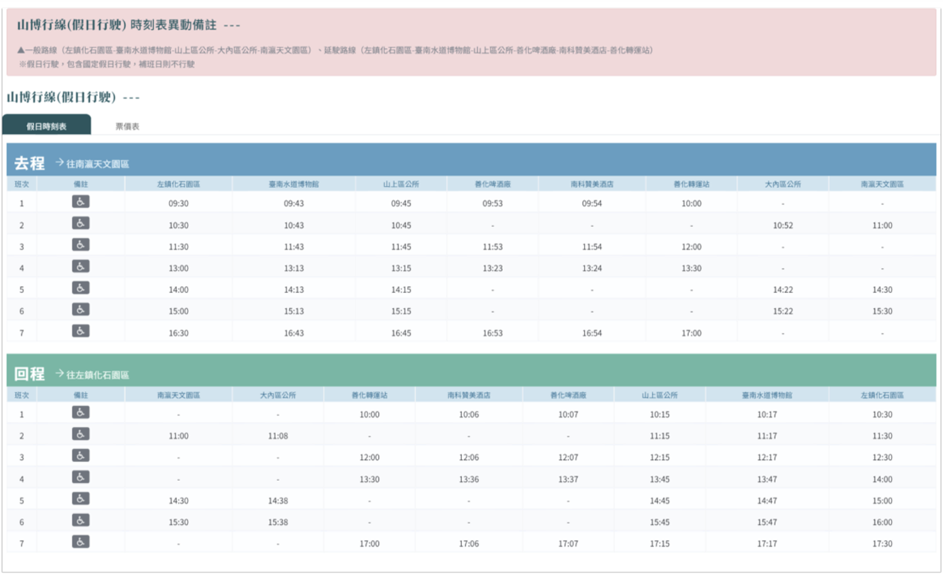Select the 假日時刻表 tab
Screen dimensions: 943x580
click(x=46, y=125)
